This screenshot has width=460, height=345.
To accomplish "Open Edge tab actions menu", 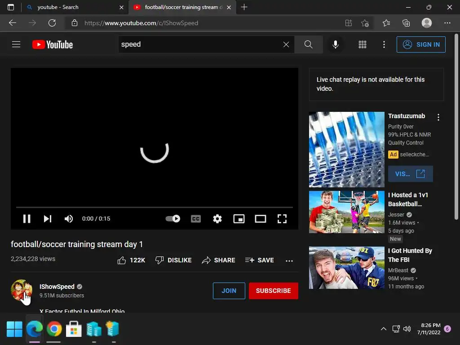I will pyautogui.click(x=11, y=7).
